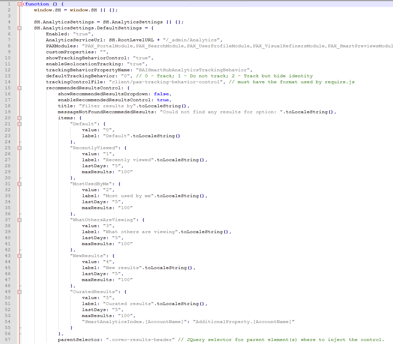Fold the "RecentlyViewed" item block
This screenshot has height=344, width=393.
coord(19,148)
